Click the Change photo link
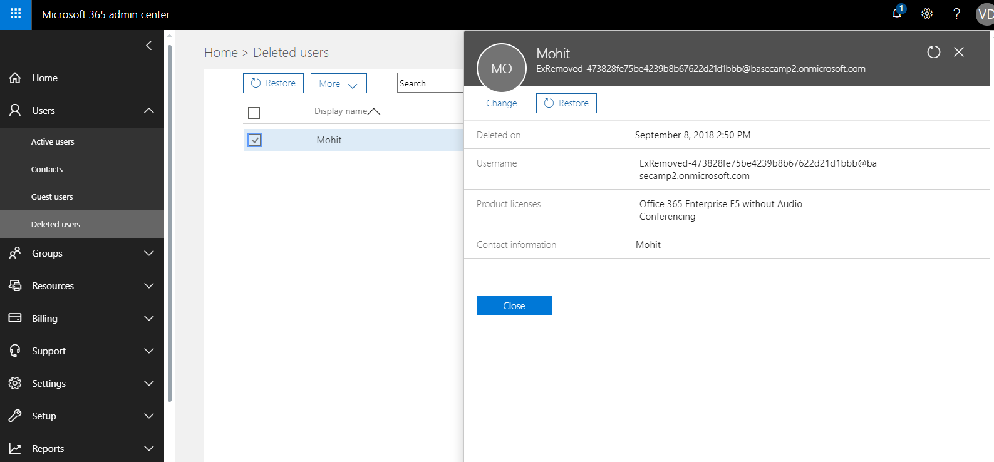The image size is (994, 462). [502, 103]
